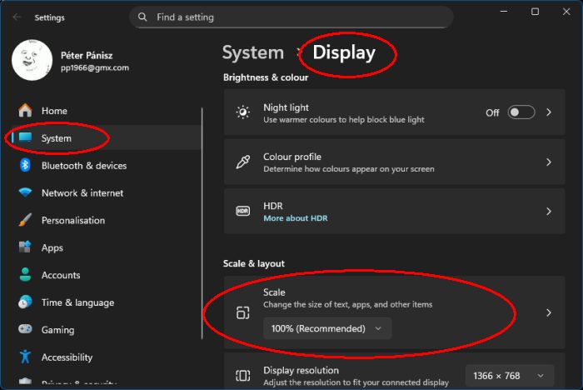Click the Apps icon in sidebar
This screenshot has height=390, width=583.
(25, 248)
